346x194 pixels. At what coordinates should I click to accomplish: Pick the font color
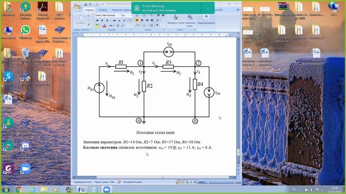(104, 25)
